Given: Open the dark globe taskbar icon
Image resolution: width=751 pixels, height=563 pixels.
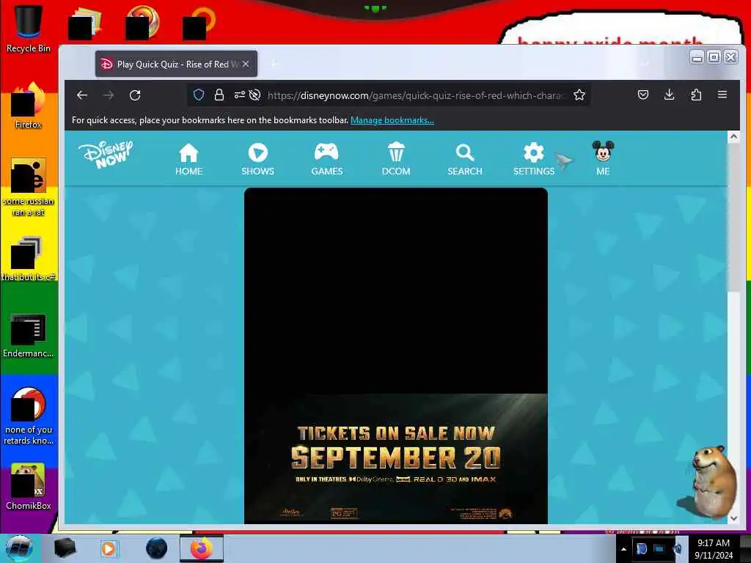Looking at the screenshot, I should (156, 548).
